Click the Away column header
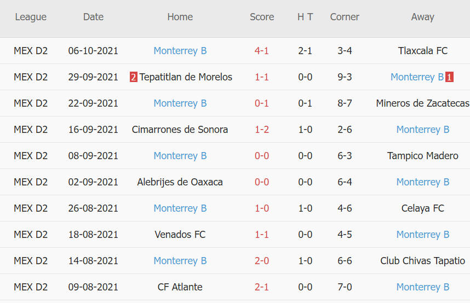The width and height of the screenshot is (470, 303). click(422, 17)
